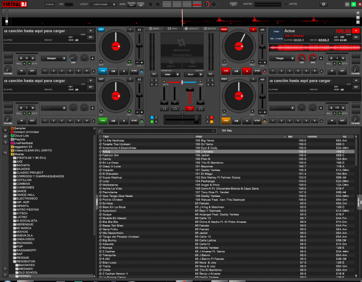362x282 pixels.
Task: Collapse the Musica folder in tree
Action: [10, 154]
